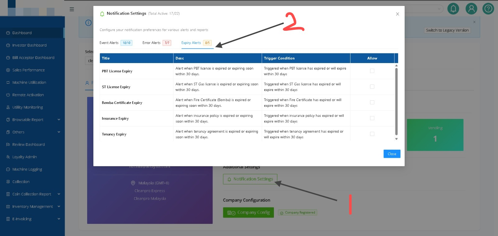498x236 pixels.
Task: Click the info icon in the banner
Action: pos(88,23)
